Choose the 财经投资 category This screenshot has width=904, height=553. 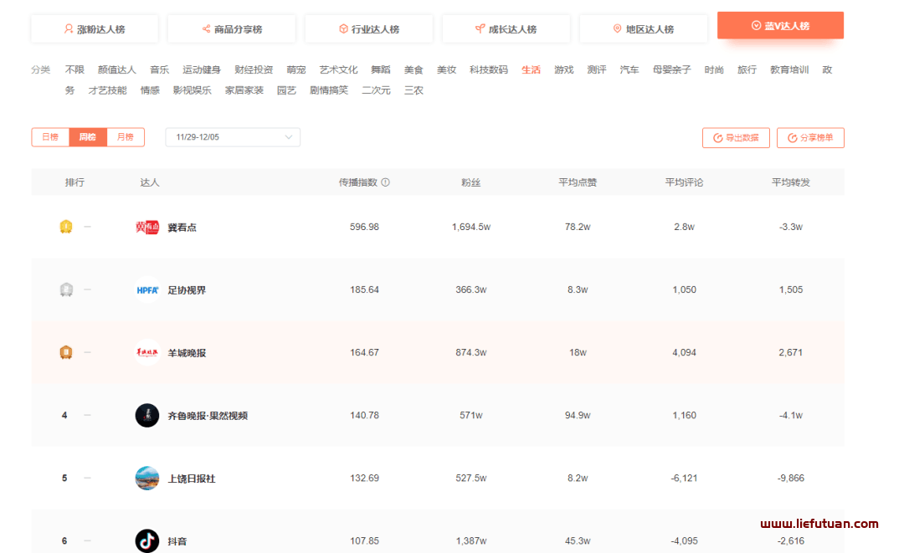254,69
